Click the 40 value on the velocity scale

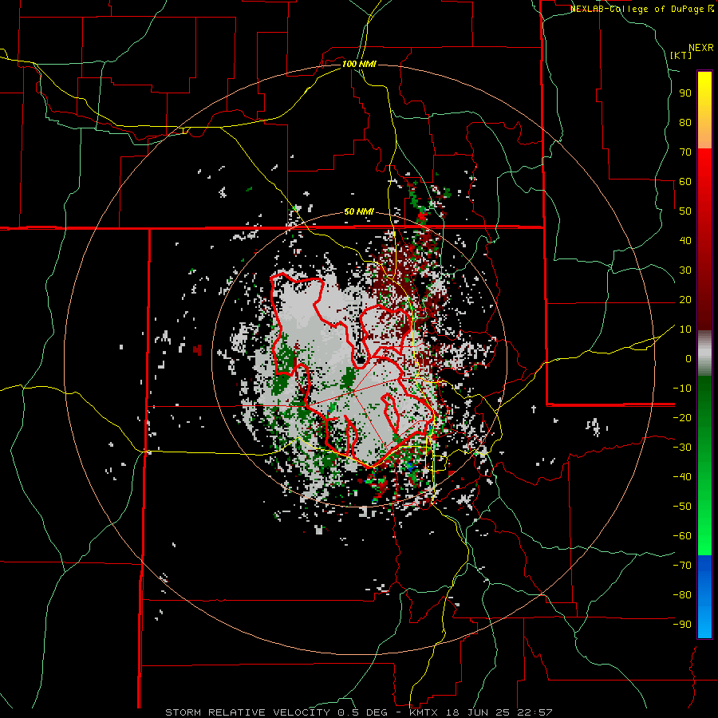(x=685, y=240)
